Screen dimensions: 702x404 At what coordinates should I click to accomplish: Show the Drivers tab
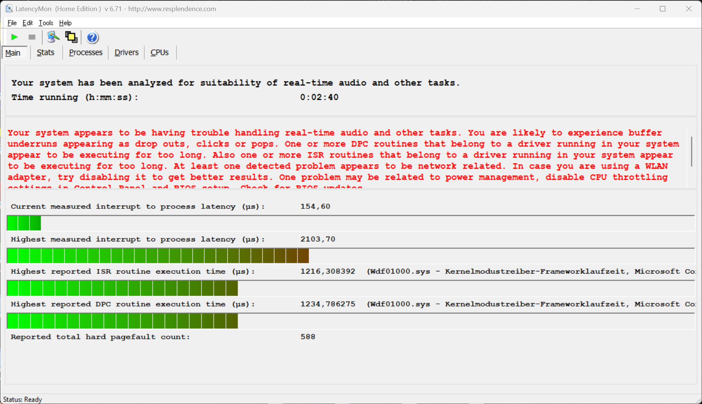coord(126,52)
